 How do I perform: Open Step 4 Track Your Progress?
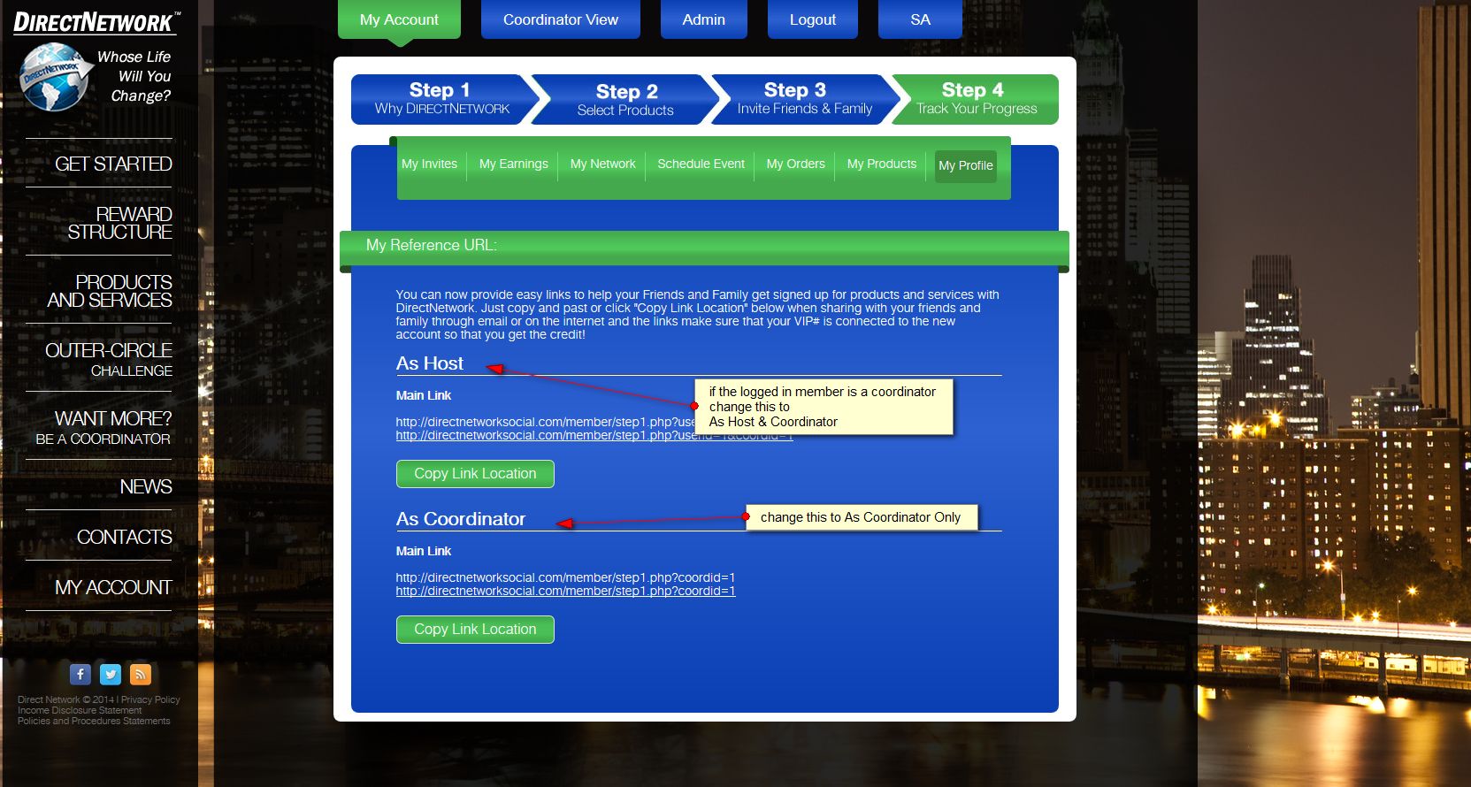pyautogui.click(x=976, y=99)
